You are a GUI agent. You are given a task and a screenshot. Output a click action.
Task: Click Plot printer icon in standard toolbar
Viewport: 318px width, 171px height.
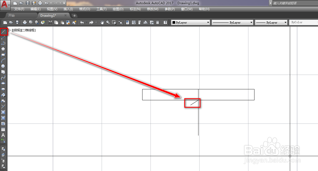pos(25,22)
